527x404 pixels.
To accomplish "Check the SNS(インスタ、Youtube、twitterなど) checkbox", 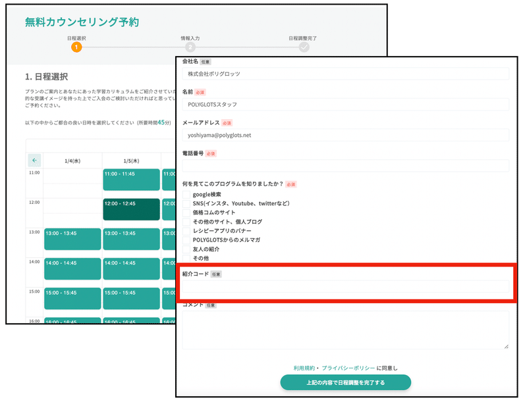I will (186, 203).
